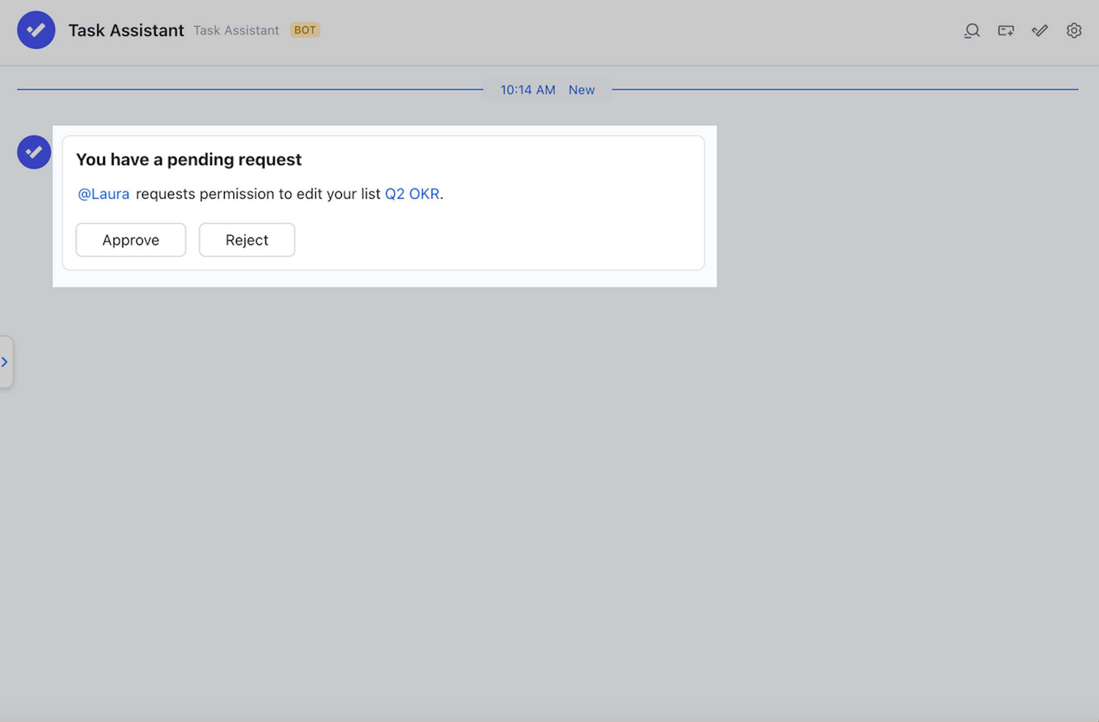Click the 'You have a pending request' heading

point(188,159)
